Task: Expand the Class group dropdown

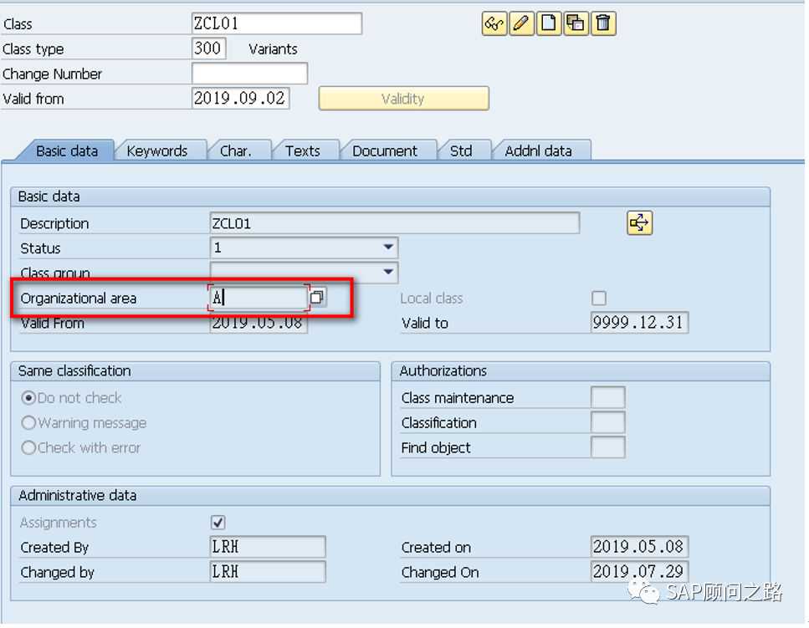Action: click(x=388, y=273)
